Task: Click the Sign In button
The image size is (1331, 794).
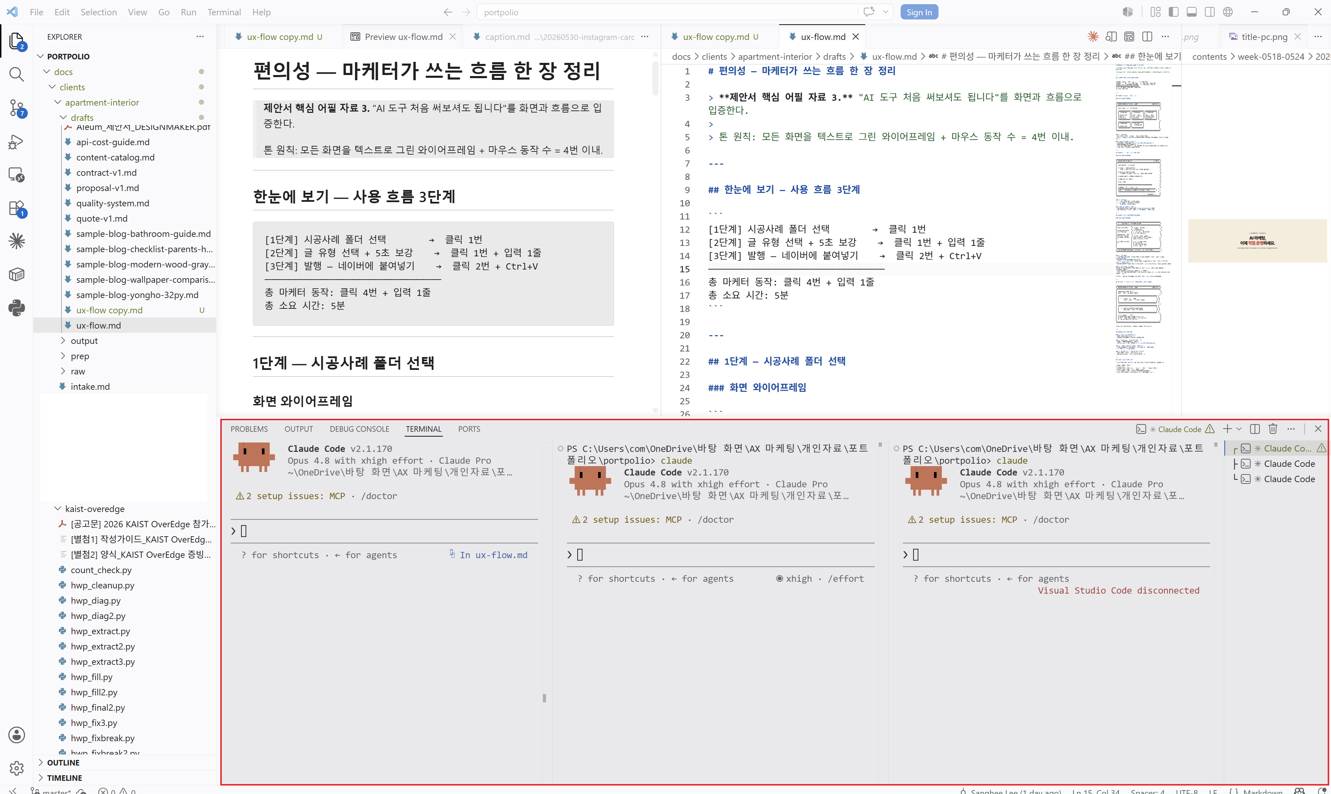Action: point(919,12)
